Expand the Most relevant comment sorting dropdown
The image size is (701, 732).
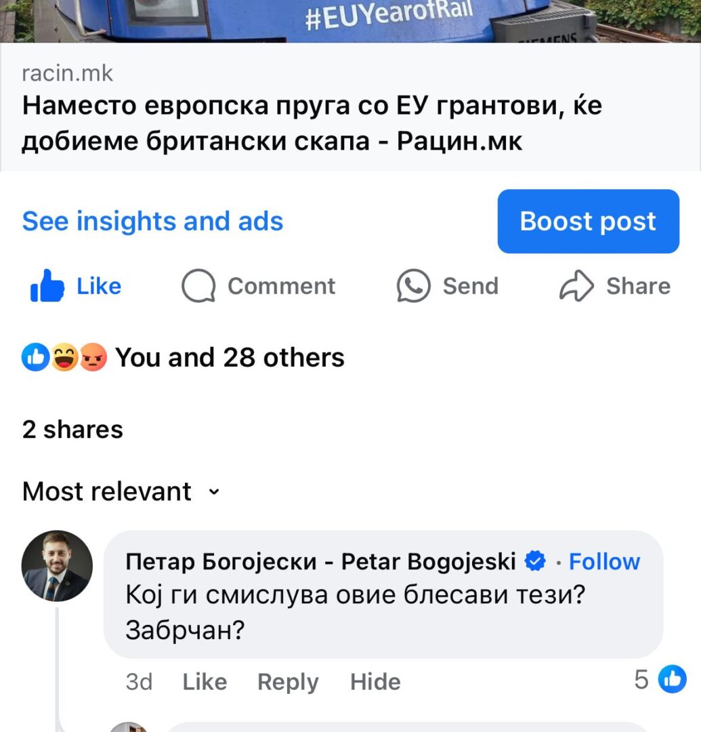[x=121, y=491]
